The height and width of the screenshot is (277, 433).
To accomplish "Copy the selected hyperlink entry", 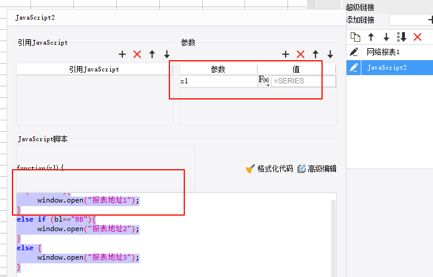I will point(355,37).
